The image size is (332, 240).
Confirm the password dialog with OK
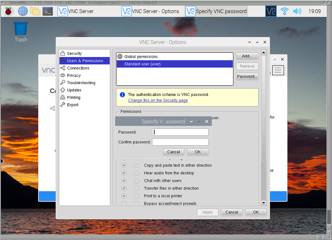click(198, 152)
